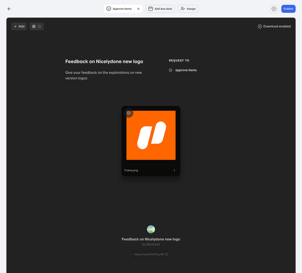Click the download icon beside Download enabled

260,26
